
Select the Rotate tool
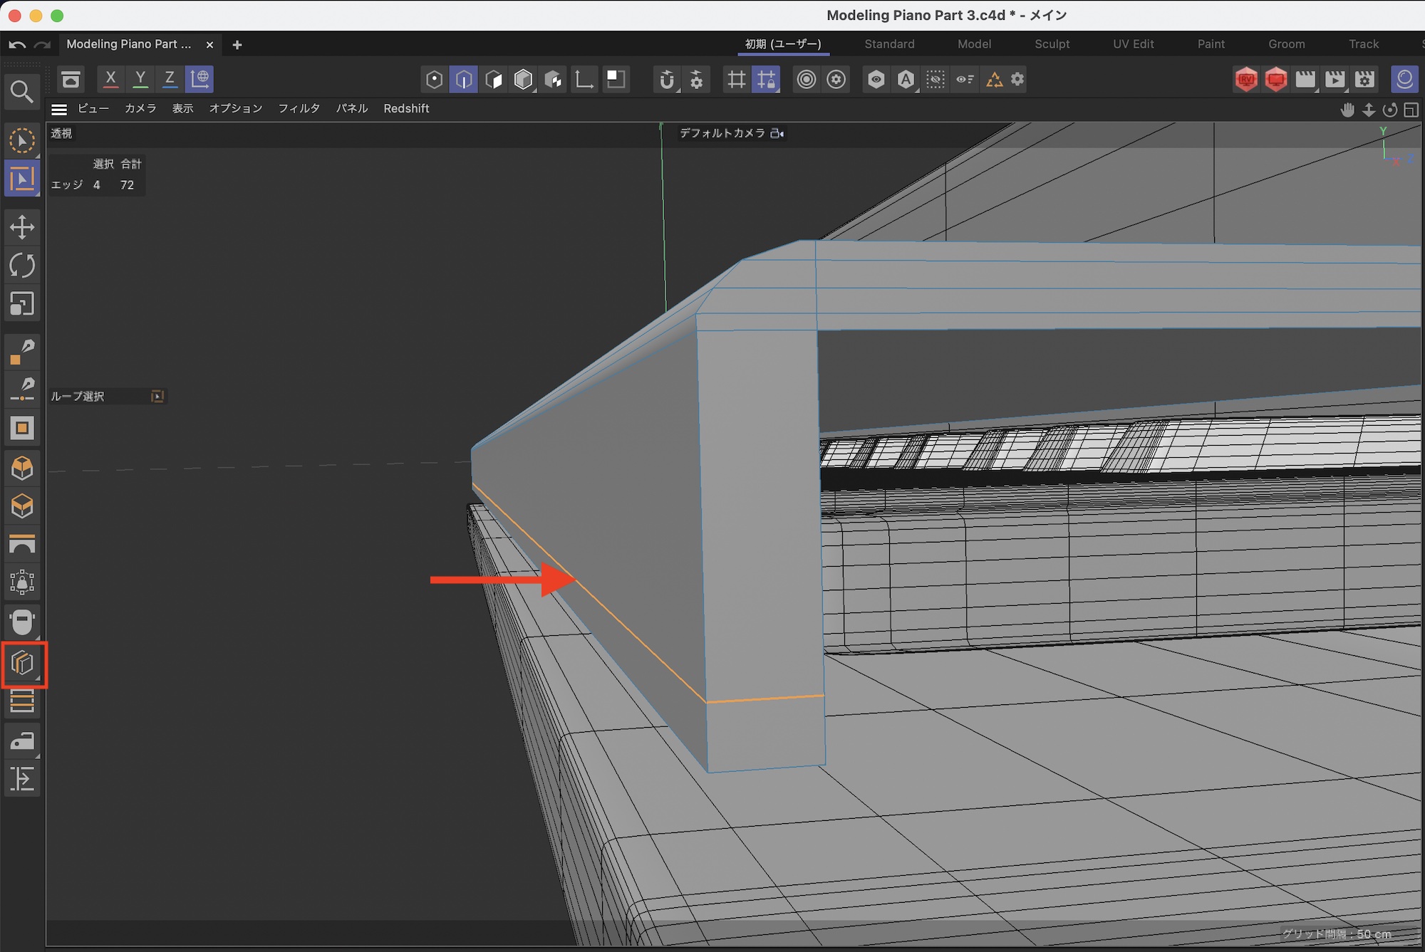[x=22, y=266]
